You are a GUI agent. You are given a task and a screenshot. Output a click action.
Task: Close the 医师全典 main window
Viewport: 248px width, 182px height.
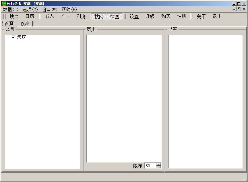(x=244, y=3)
